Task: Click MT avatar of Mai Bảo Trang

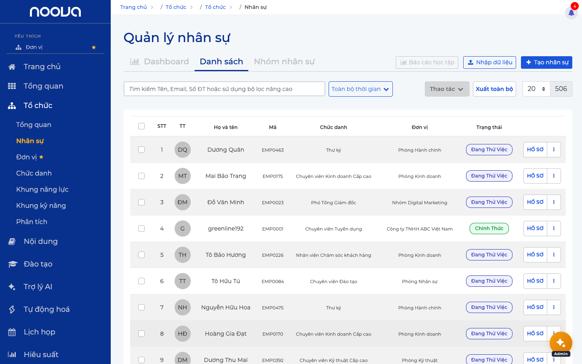Action: [x=183, y=176]
